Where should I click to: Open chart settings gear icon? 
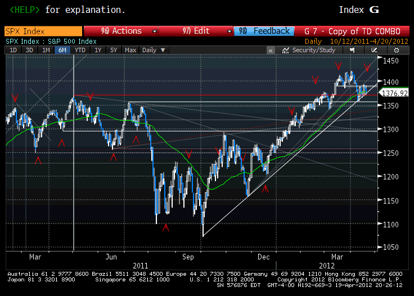(x=397, y=50)
